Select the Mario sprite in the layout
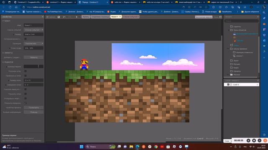Viewport: 268px width, 150px height. pyautogui.click(x=84, y=65)
